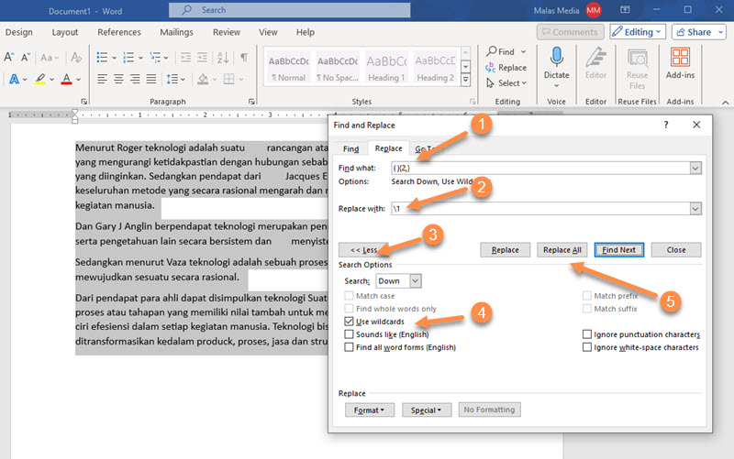The image size is (734, 459).
Task: Click the Multilevel List icon
Action: tap(155, 58)
